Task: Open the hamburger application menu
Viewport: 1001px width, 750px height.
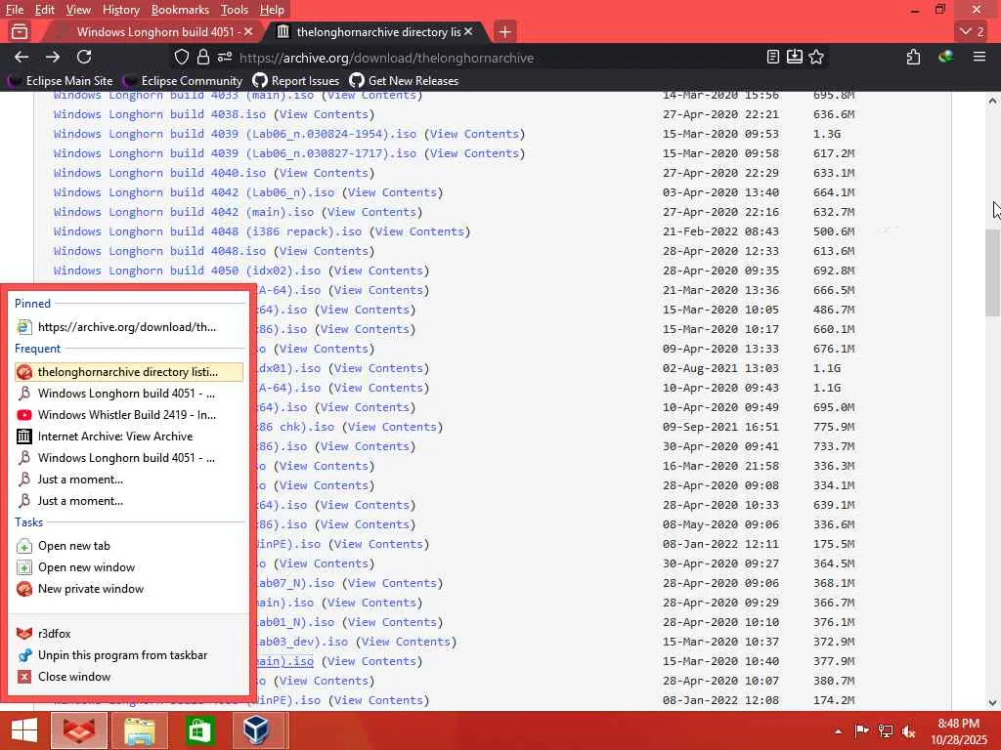Action: point(979,58)
